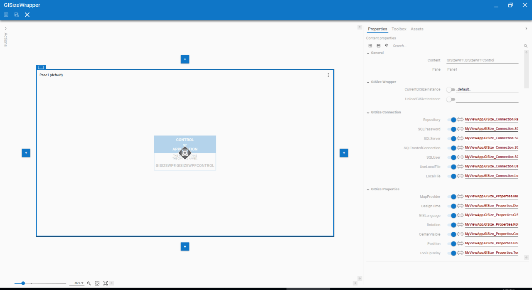The image size is (532, 290).
Task: Open the Pane1 three-dot options menu
Action: [x=328, y=75]
